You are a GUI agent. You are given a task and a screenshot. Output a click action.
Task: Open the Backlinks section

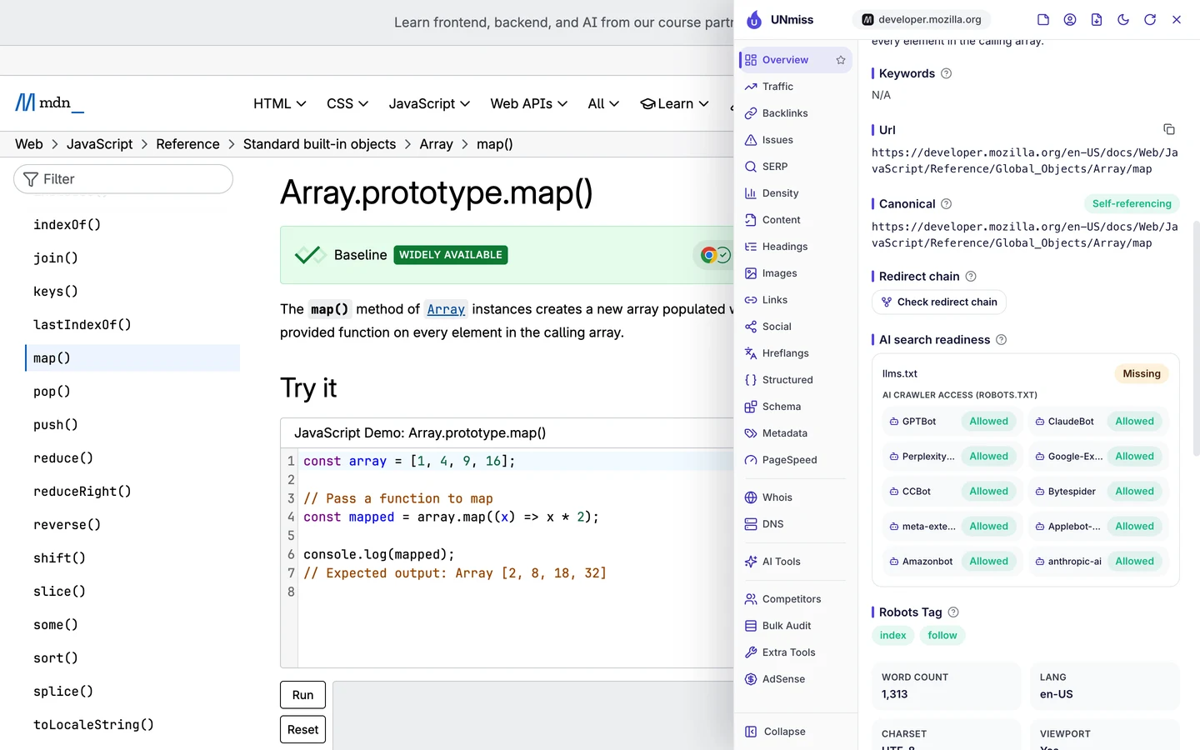pos(795,113)
